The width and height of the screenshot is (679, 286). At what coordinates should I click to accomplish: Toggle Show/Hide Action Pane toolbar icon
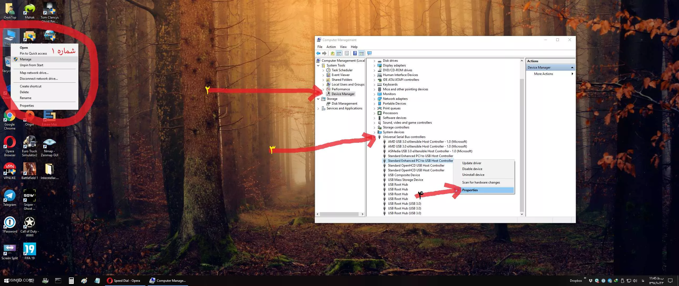tap(361, 53)
